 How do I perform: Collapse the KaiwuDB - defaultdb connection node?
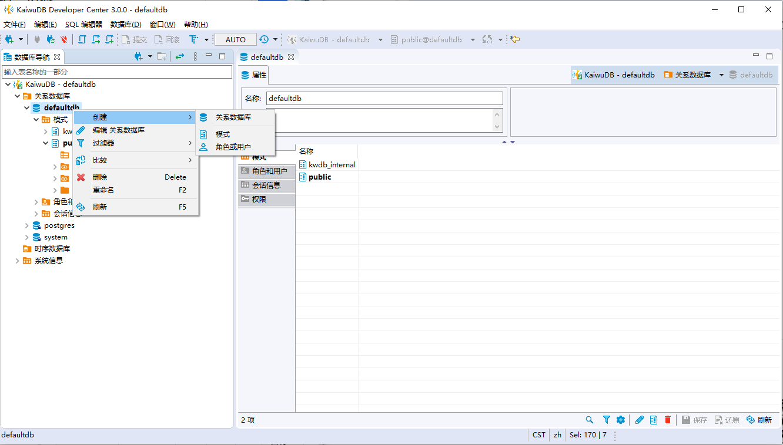(8, 85)
